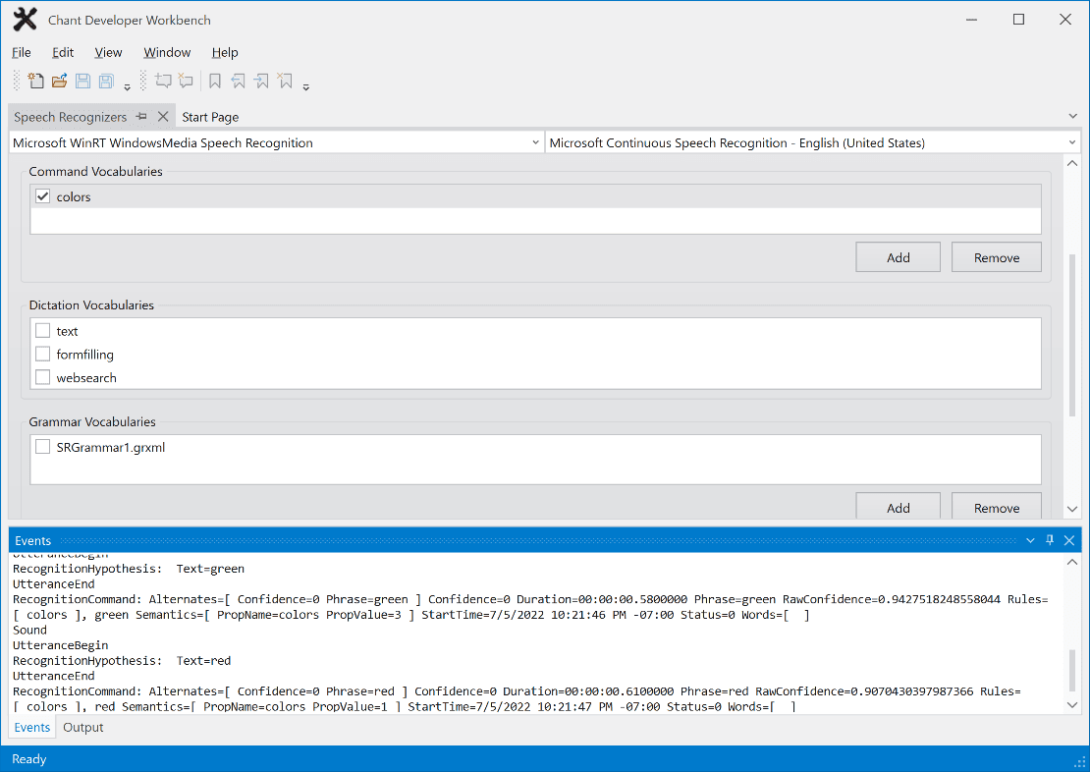Enable the formfilling dictation vocabulary

43,354
